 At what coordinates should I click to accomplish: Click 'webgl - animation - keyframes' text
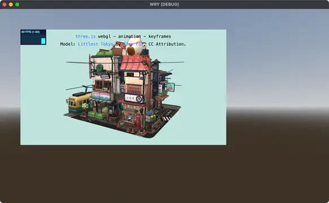pyautogui.click(x=135, y=37)
